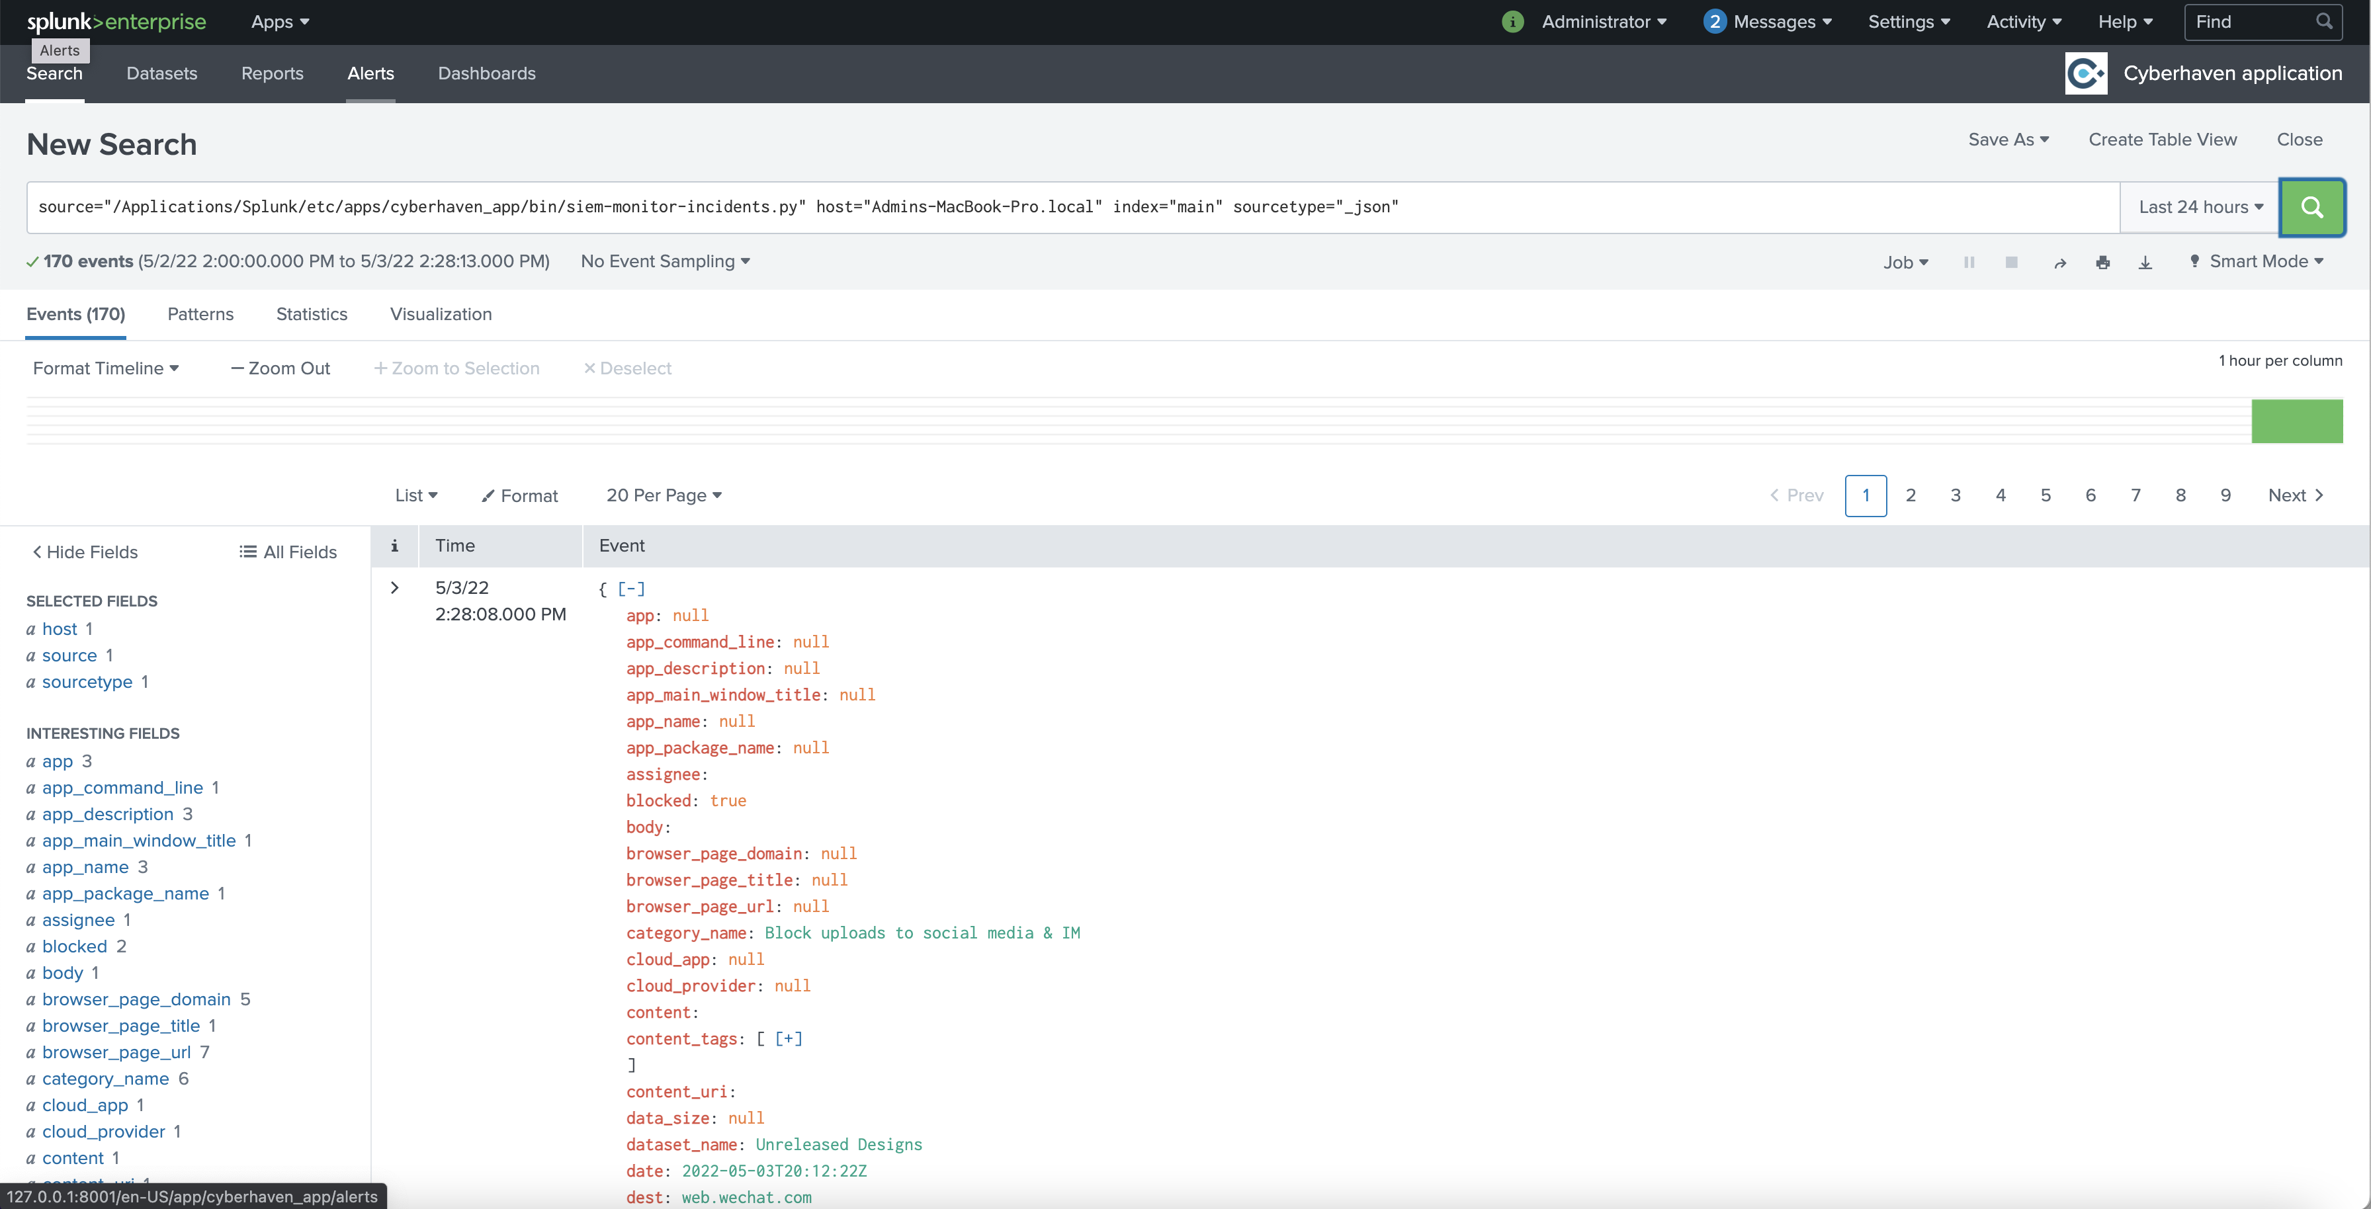The height and width of the screenshot is (1209, 2371).
Task: Stop the search job
Action: click(2013, 262)
